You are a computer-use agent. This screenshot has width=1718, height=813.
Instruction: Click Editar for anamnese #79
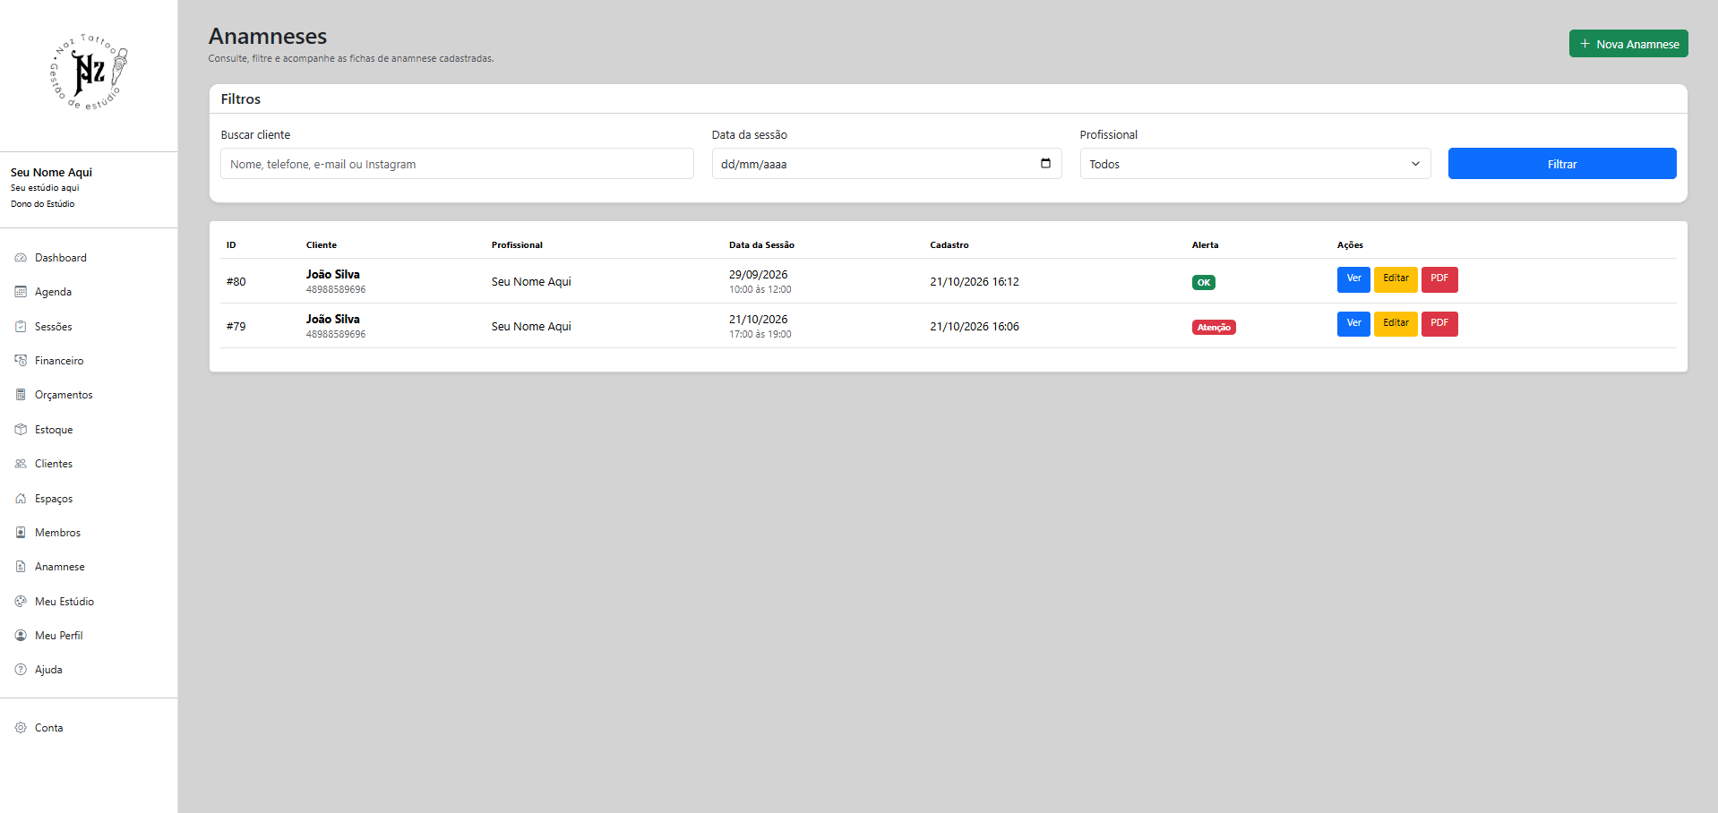pos(1396,324)
